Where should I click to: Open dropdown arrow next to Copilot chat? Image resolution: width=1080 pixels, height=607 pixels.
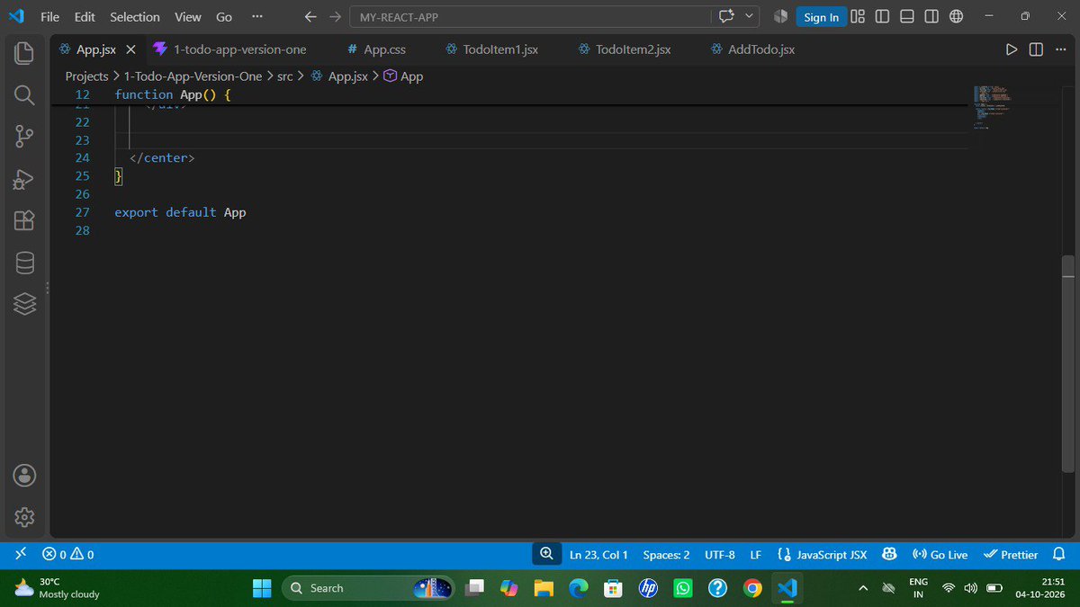749,16
